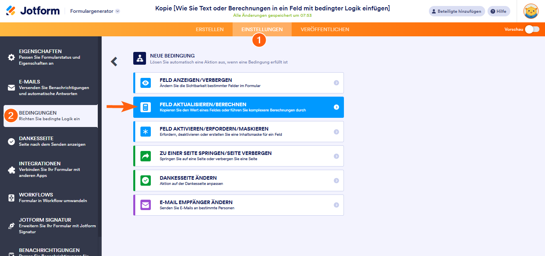This screenshot has height=256, width=545.
Task: Click Beteiligte hinzufügen button
Action: pos(457,11)
